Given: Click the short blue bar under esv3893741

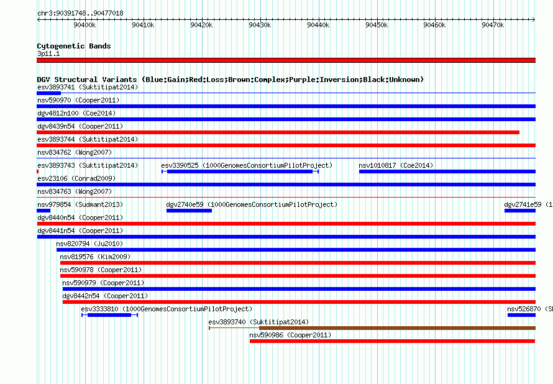Looking at the screenshot, I should 48,93.
